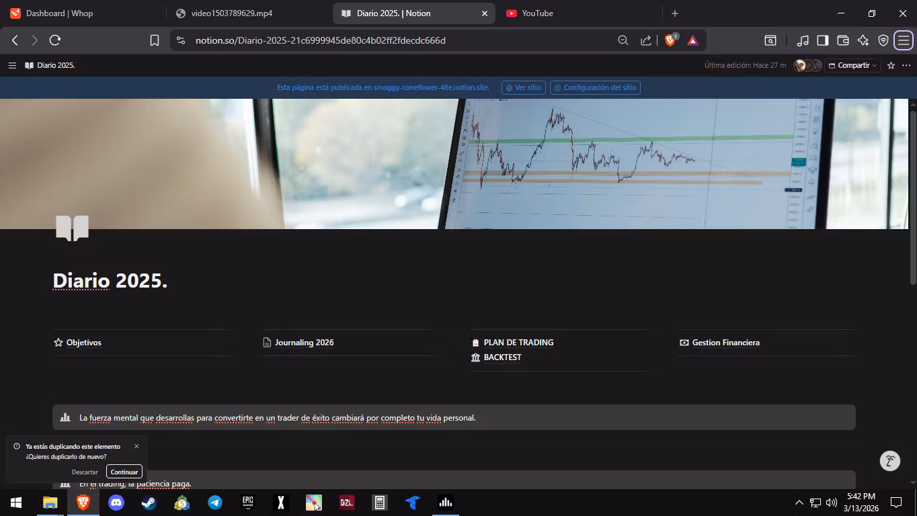Click the Brave Shields lion icon

(x=670, y=40)
